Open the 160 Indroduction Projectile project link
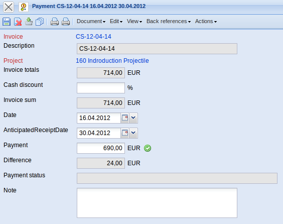This screenshot has width=283, height=224. coord(112,61)
